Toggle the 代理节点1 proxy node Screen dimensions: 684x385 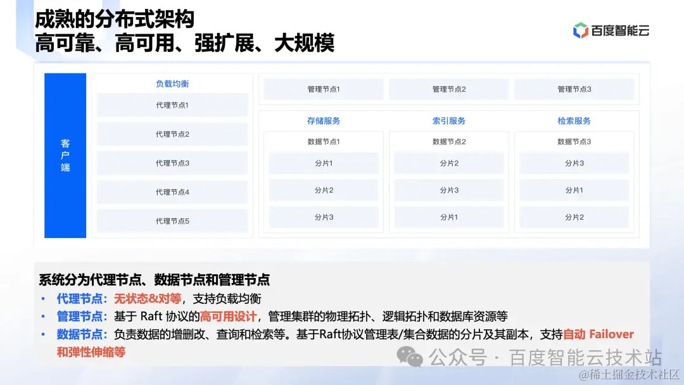(x=172, y=105)
